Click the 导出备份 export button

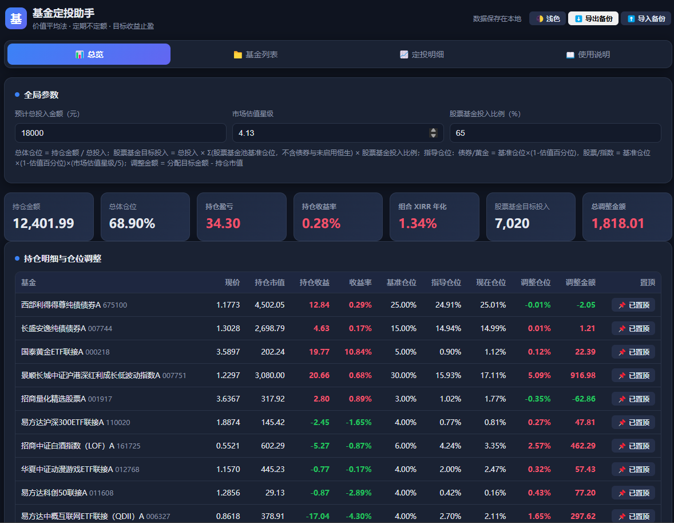click(x=593, y=18)
